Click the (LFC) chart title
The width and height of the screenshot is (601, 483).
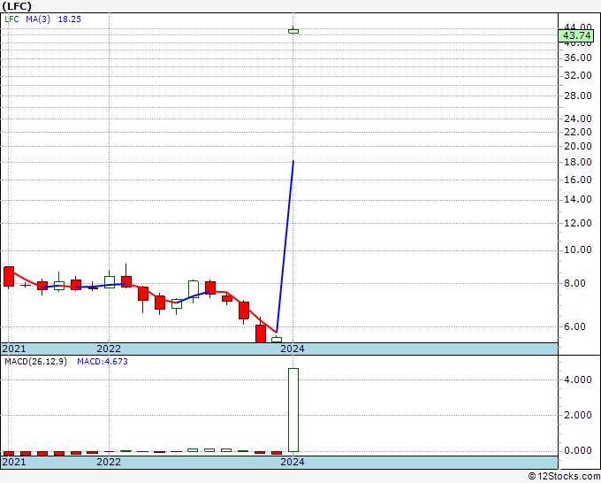(17, 6)
